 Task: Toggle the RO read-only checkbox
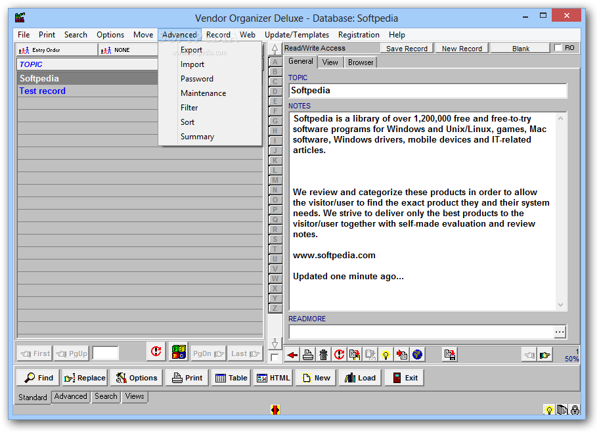[558, 48]
